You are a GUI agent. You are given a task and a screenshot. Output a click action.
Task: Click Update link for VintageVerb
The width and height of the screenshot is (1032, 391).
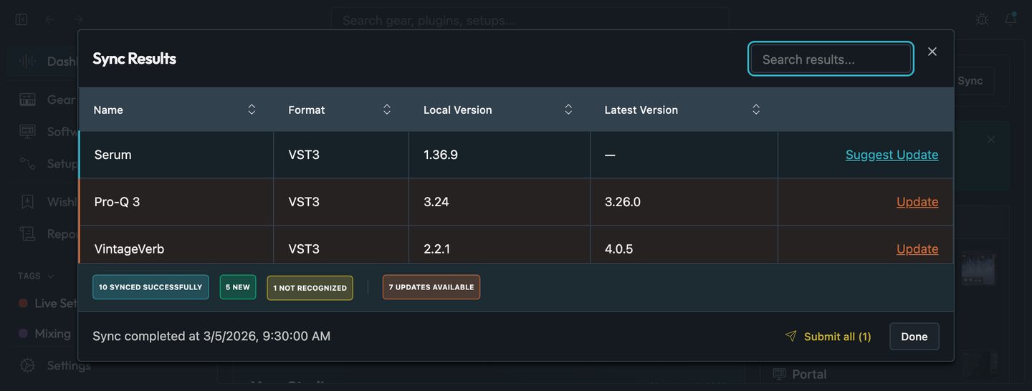(x=917, y=249)
